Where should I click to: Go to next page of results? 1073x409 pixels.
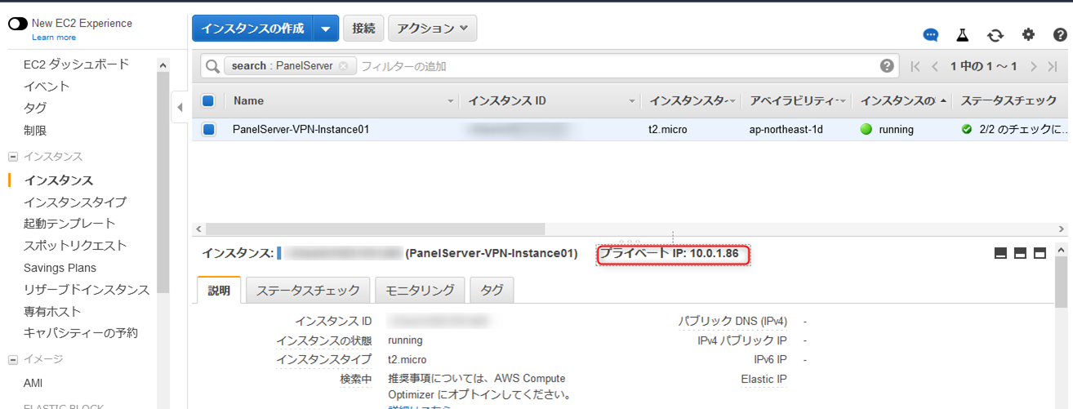tap(1033, 66)
